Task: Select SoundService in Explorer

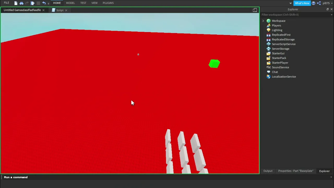Action: point(280,67)
